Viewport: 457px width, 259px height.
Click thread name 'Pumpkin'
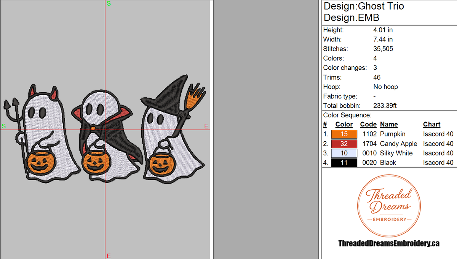tap(393, 134)
